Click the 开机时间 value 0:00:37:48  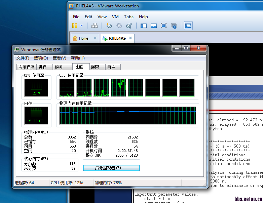coord(128,151)
